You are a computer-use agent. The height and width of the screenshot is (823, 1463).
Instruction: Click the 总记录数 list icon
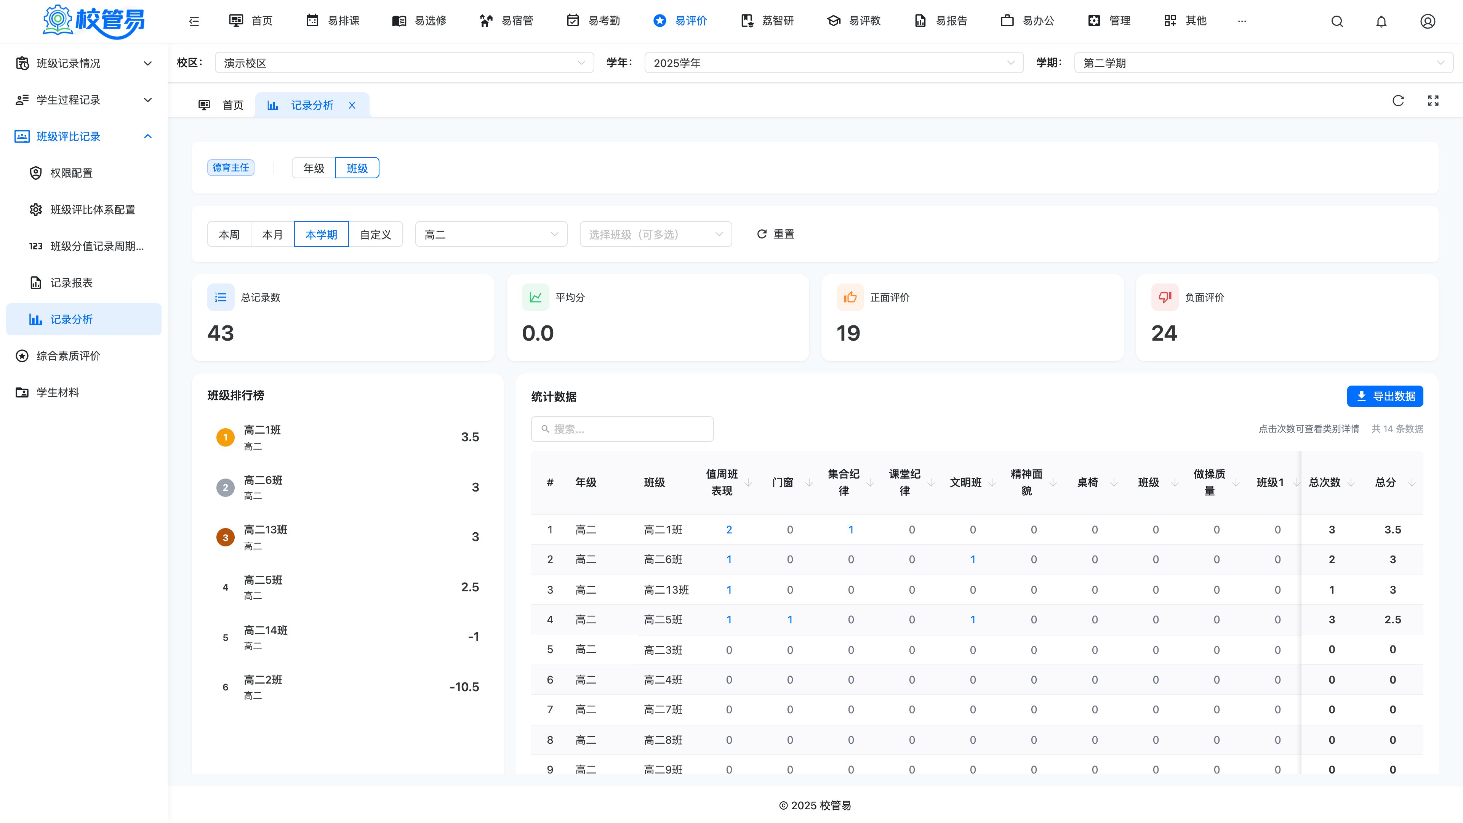coord(221,297)
